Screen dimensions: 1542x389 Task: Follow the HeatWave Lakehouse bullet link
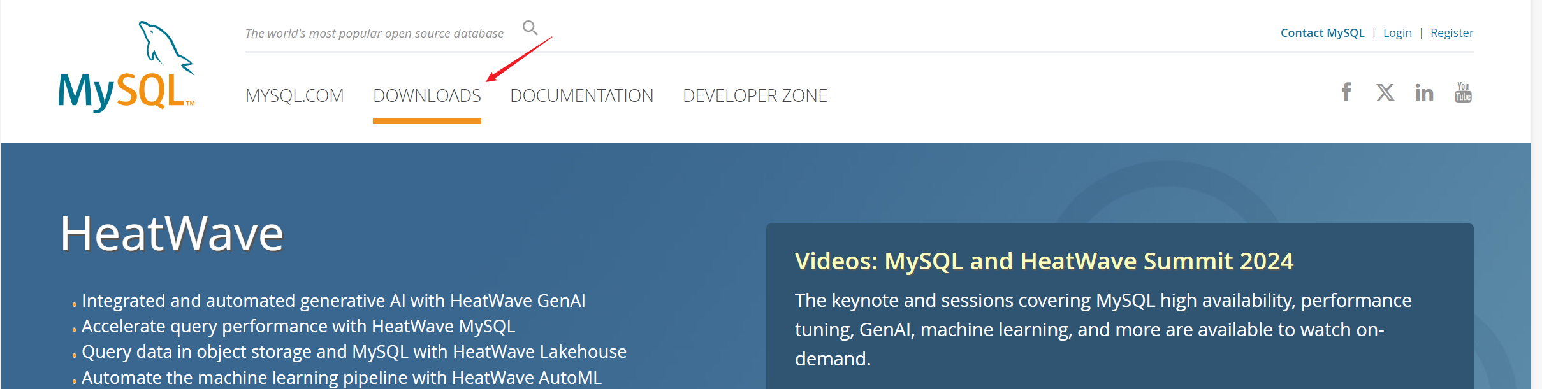click(x=354, y=351)
